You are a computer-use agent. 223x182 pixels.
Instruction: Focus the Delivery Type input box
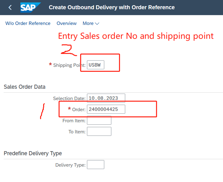coord(96,165)
